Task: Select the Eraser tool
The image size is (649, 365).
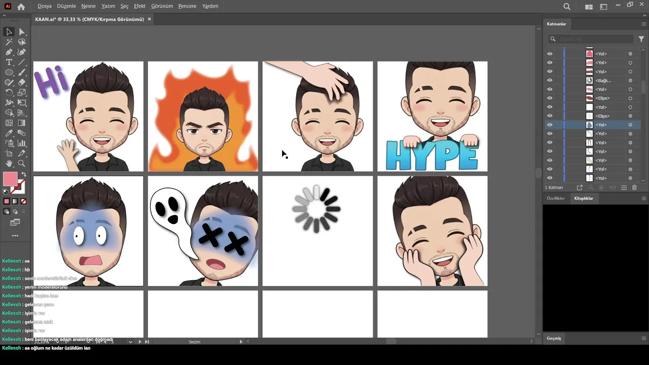Action: [x=22, y=82]
